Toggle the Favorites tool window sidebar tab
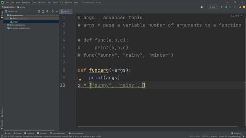This screenshot has width=246, height=138. 2,125
